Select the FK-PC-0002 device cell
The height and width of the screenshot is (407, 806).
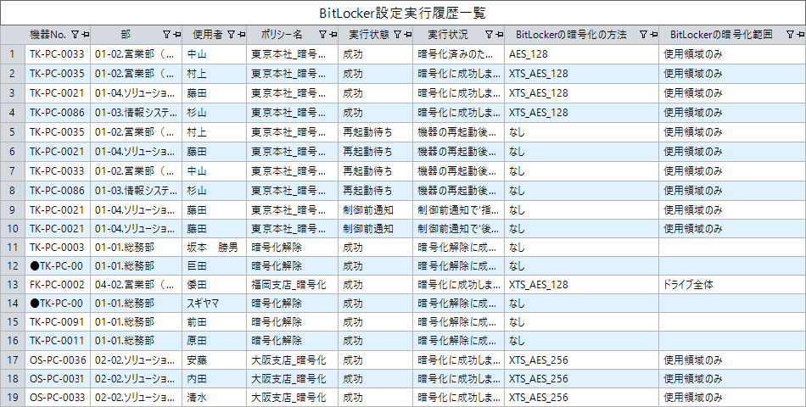58,284
